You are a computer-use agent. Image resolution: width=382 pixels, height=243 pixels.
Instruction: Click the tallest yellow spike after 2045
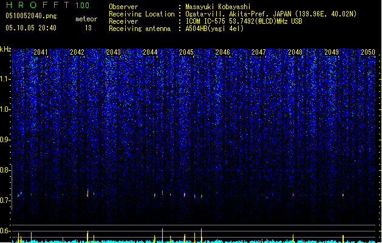[x=201, y=236]
